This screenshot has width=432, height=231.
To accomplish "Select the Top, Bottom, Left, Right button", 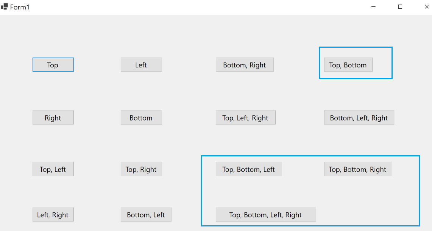I will coord(265,214).
